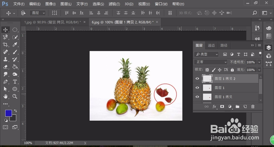Swap foreground and background colors
The image size is (274, 147).
15,111
